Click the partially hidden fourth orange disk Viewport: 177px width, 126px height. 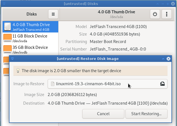point(6,61)
